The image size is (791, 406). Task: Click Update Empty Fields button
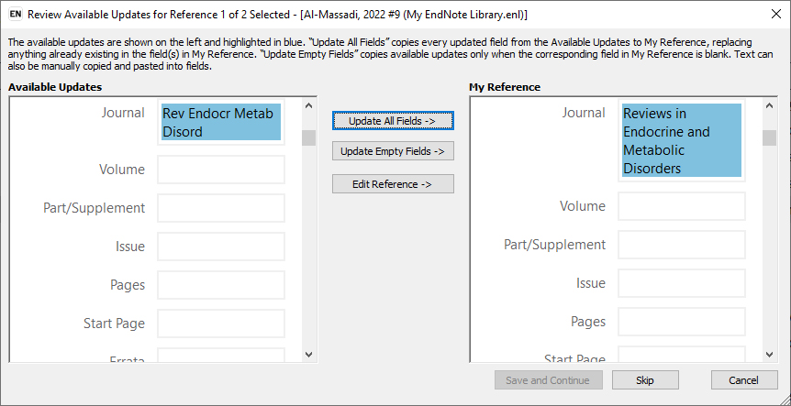tap(393, 151)
